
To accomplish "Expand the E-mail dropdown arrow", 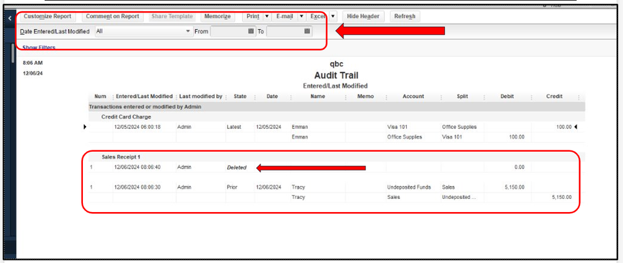I will pos(301,16).
